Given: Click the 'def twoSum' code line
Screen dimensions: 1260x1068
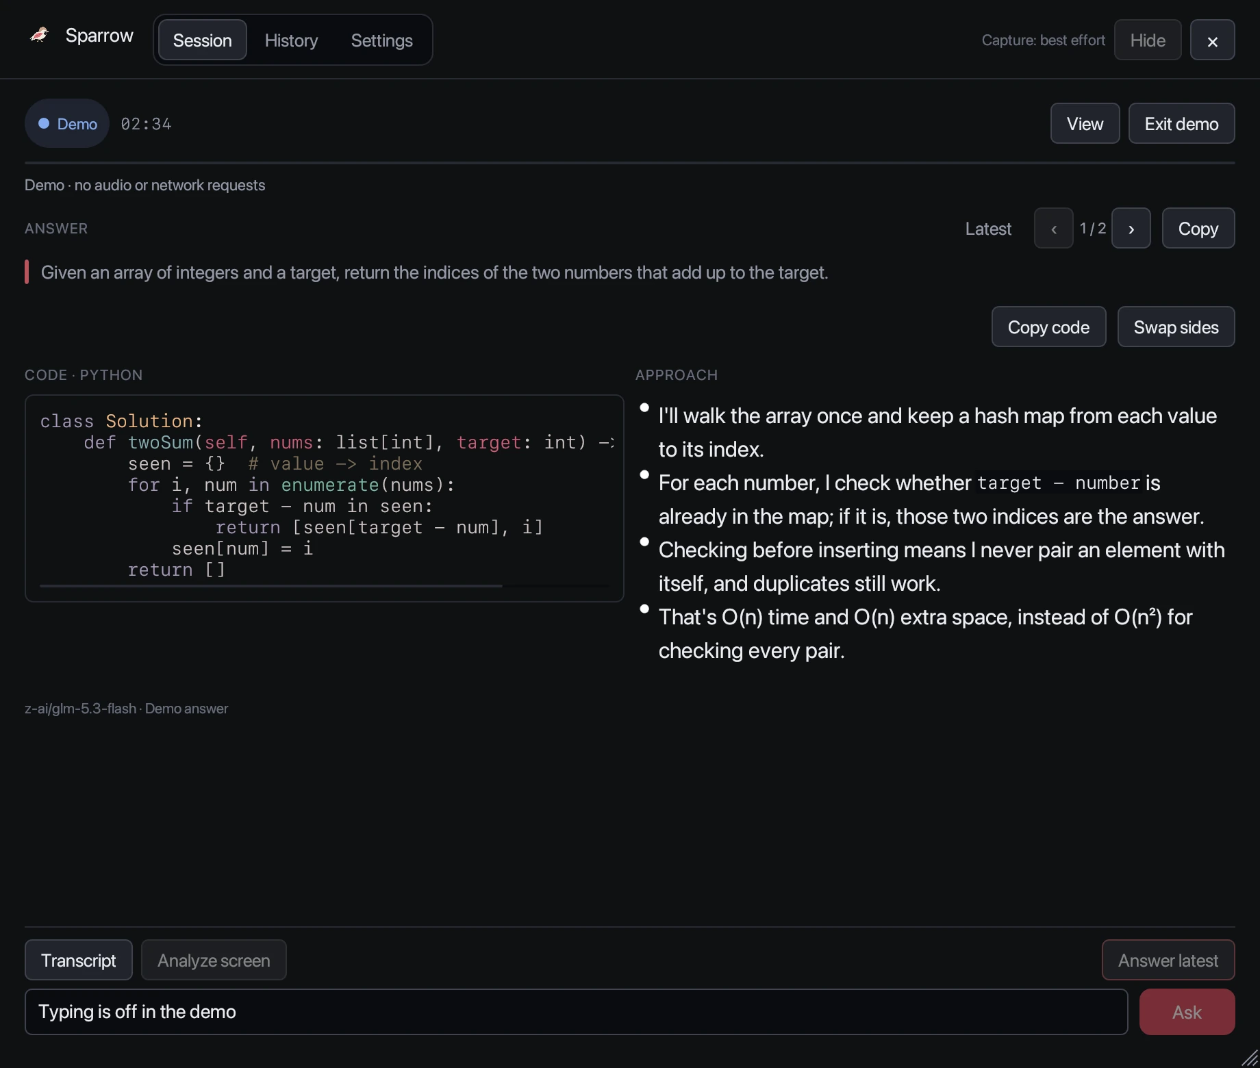Looking at the screenshot, I should (349, 442).
